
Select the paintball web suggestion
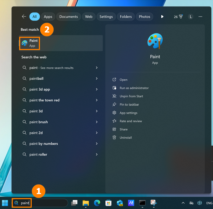61,79
